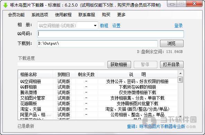Click the download progress bar
The image size is (205, 135).
(61, 64)
